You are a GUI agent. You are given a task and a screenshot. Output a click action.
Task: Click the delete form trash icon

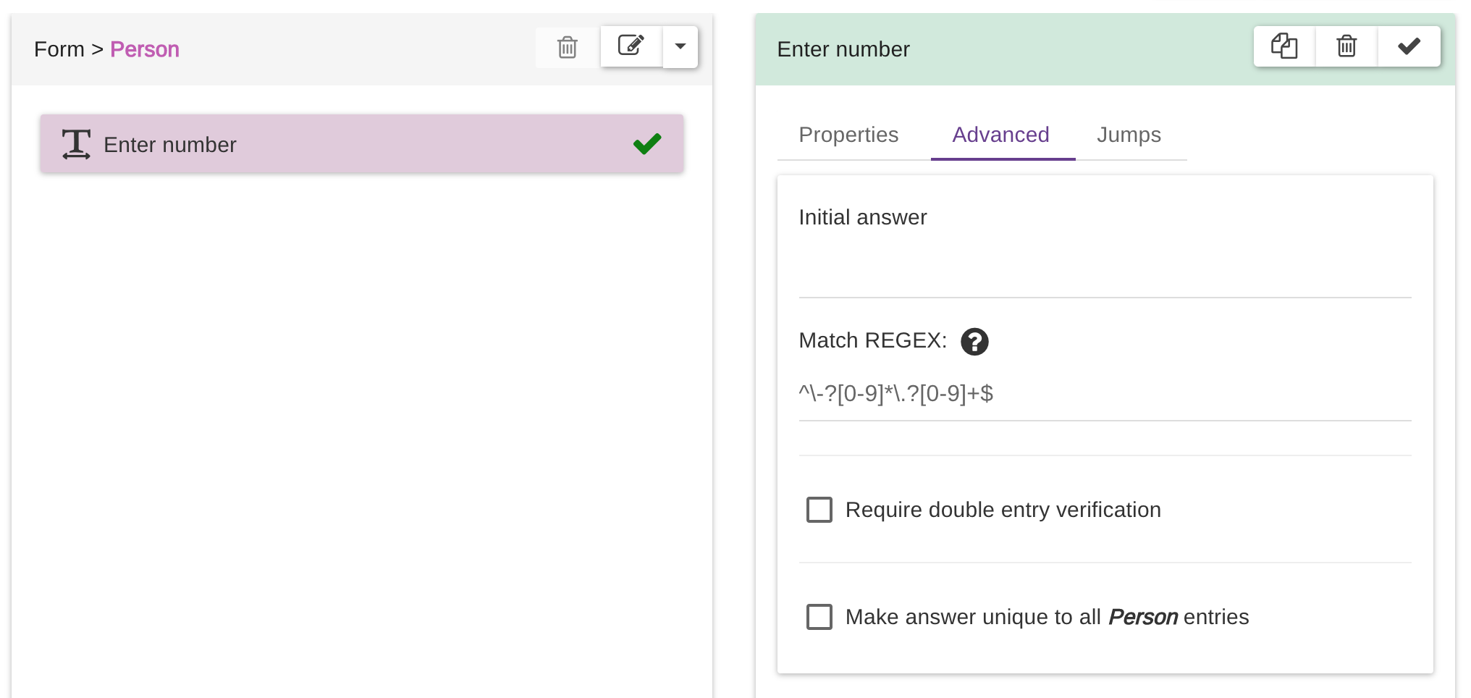point(568,48)
